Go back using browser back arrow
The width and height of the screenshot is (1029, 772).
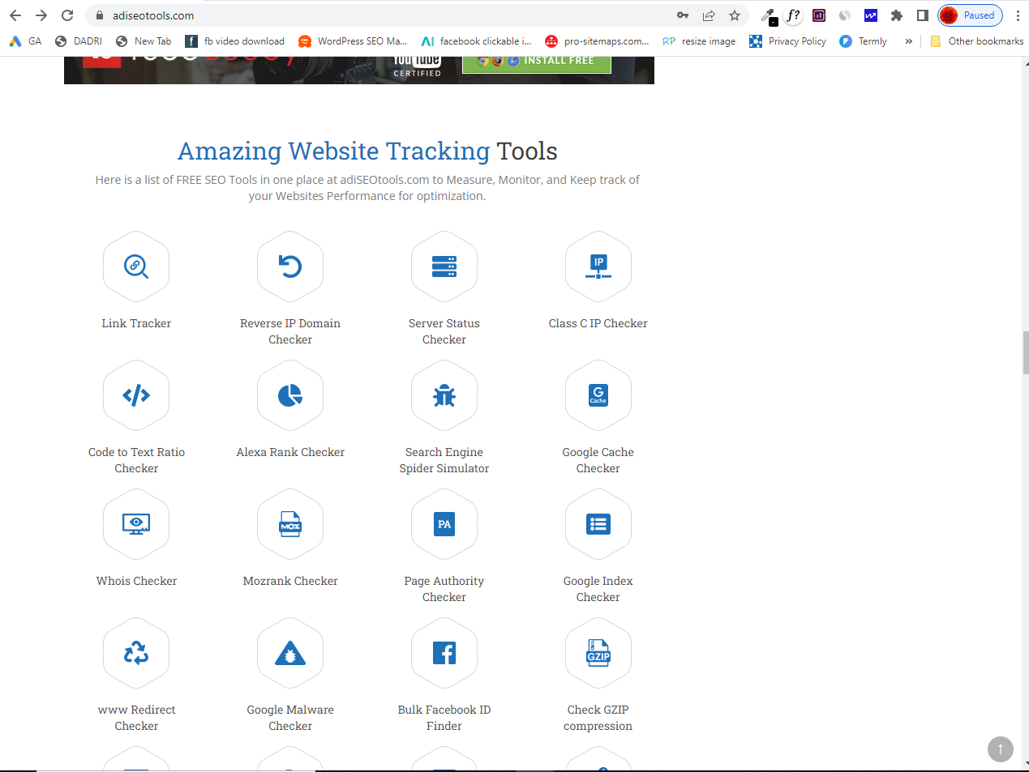pyautogui.click(x=15, y=15)
